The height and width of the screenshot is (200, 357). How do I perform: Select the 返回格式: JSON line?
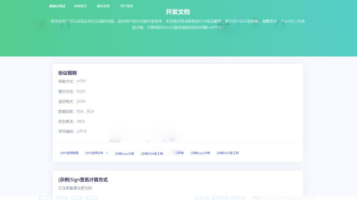click(72, 101)
